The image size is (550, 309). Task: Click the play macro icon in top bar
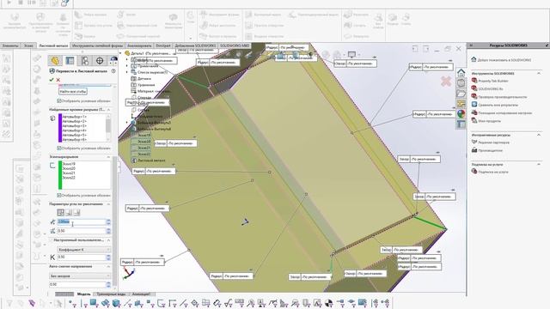(9, 3)
